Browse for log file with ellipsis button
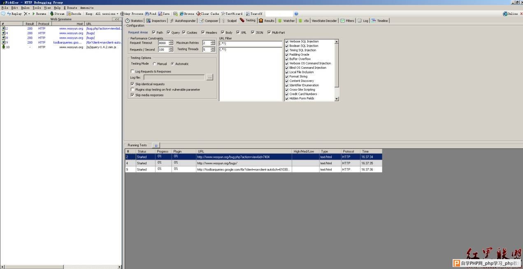The width and height of the screenshot is (523, 269). tap(210, 77)
